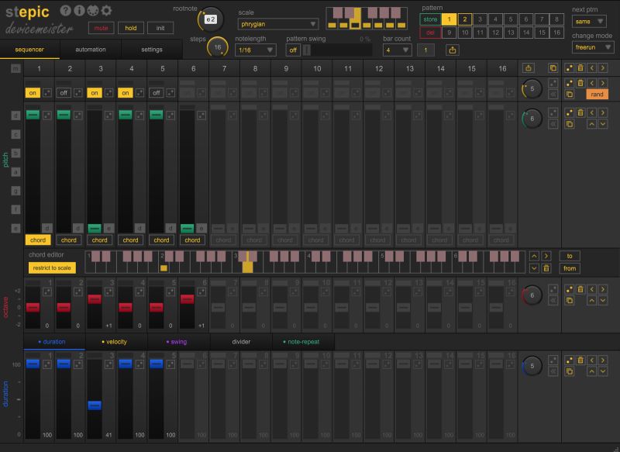
Task: Switch to the automation tab
Action: click(x=91, y=50)
